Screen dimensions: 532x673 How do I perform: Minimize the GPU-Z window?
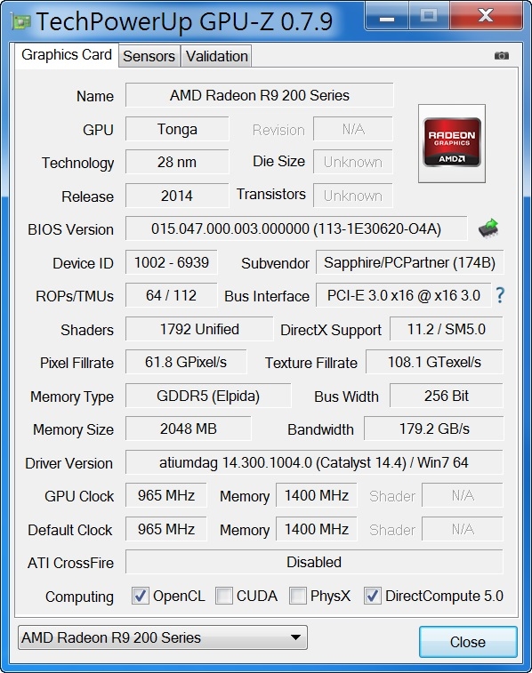pyautogui.click(x=387, y=16)
